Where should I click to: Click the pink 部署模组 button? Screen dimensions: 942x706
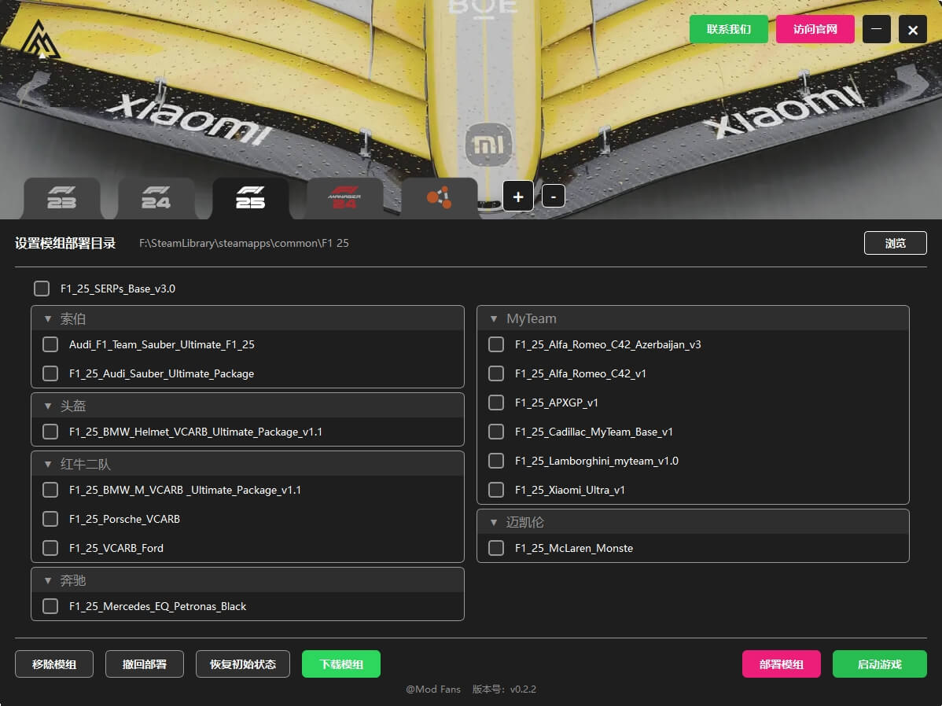point(781,664)
